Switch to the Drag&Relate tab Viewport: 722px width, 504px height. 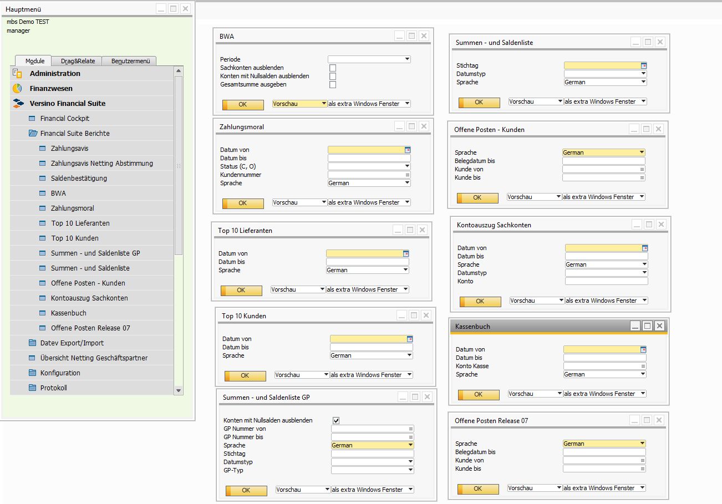coord(78,61)
